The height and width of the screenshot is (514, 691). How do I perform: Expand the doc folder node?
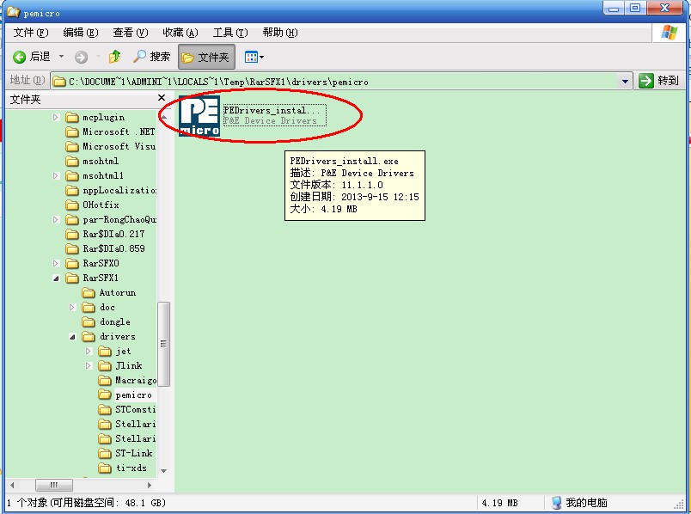[x=72, y=307]
